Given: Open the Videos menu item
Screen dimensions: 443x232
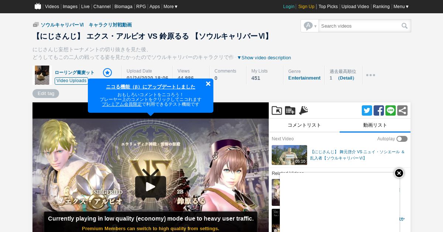Looking at the screenshot, I should (x=52, y=7).
